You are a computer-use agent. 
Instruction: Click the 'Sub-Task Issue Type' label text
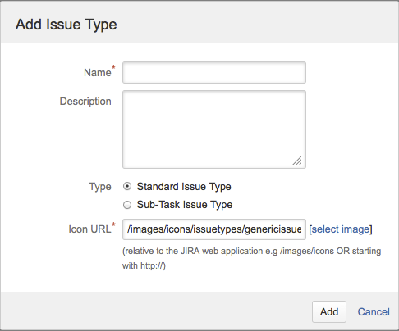pyautogui.click(x=185, y=205)
